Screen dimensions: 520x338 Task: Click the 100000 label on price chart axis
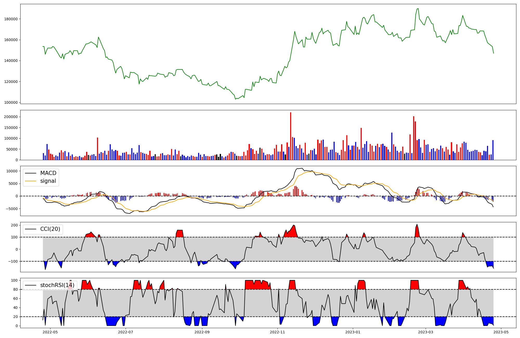(x=11, y=102)
